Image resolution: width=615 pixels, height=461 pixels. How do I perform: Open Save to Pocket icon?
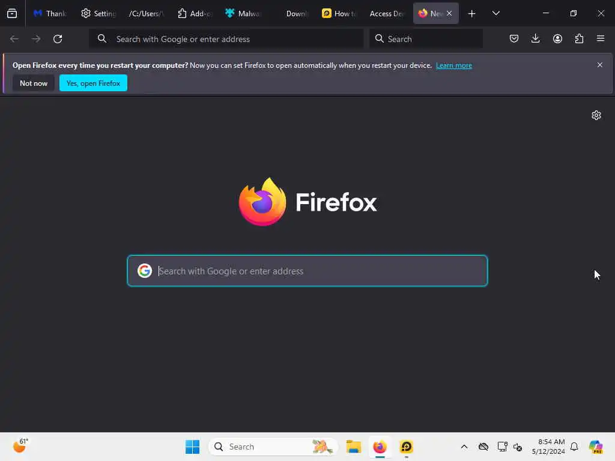coord(514,38)
